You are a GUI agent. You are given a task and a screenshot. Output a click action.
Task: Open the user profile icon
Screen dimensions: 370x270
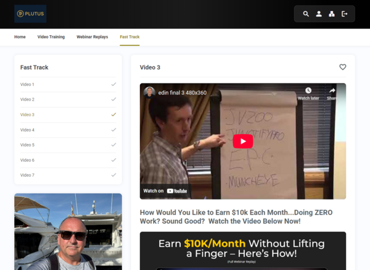[x=319, y=14]
